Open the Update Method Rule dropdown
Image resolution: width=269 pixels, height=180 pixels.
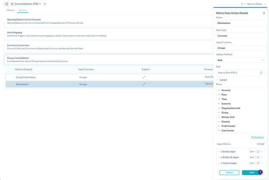pos(241,60)
